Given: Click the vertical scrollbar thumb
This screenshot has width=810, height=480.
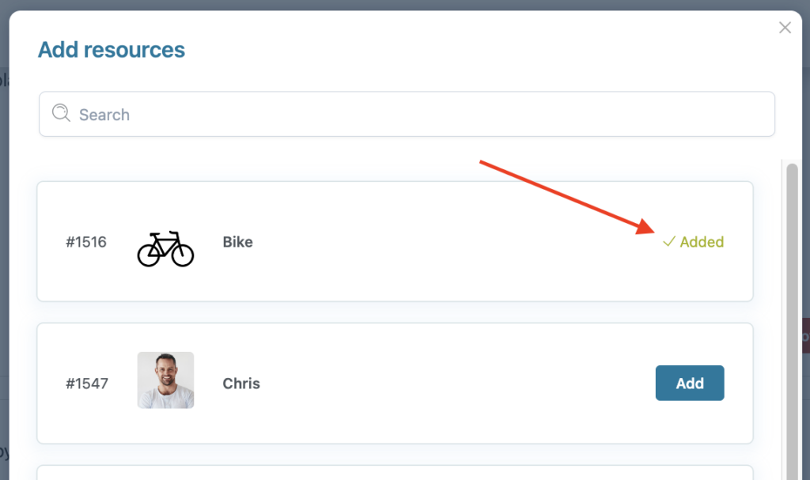Looking at the screenshot, I should click(792, 321).
